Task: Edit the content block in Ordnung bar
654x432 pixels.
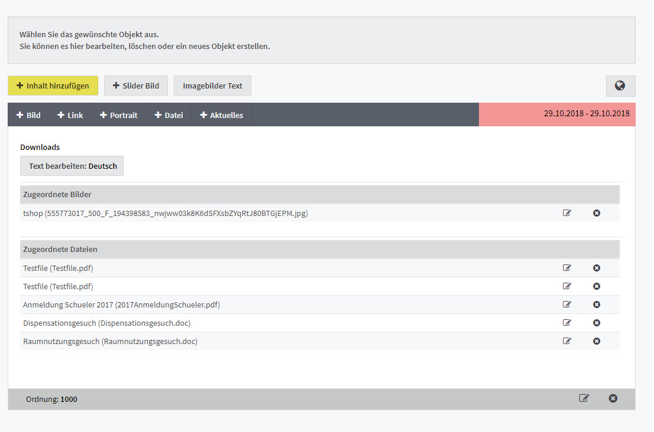Action: (584, 398)
